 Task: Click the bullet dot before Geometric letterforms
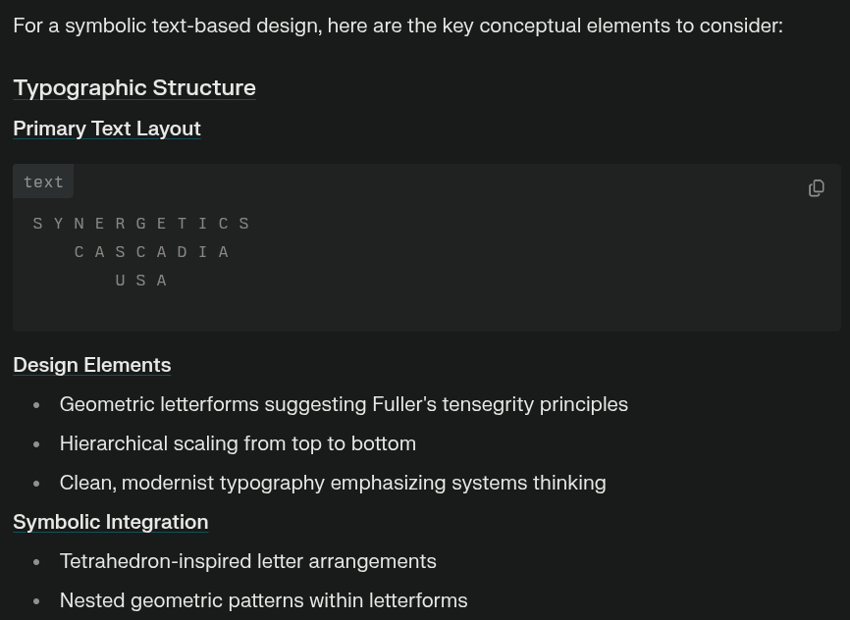36,405
